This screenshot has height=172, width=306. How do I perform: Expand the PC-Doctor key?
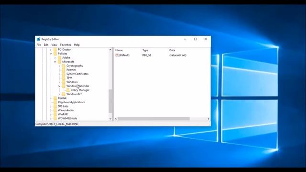(x=51, y=50)
